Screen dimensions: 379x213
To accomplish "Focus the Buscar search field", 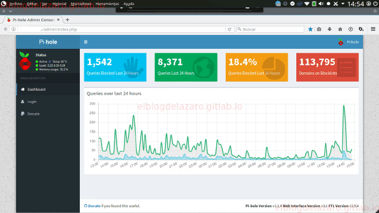I will pyautogui.click(x=270, y=29).
